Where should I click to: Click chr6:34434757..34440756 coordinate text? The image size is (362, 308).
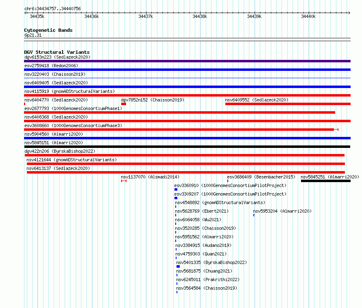(52, 9)
